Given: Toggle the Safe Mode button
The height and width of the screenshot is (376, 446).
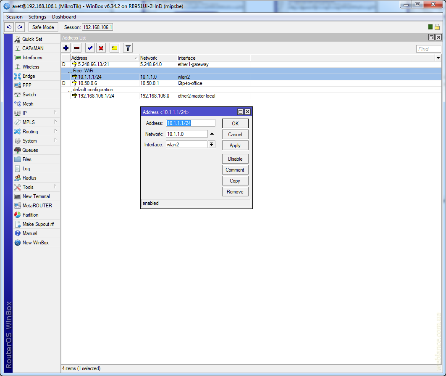Looking at the screenshot, I should click(x=43, y=27).
